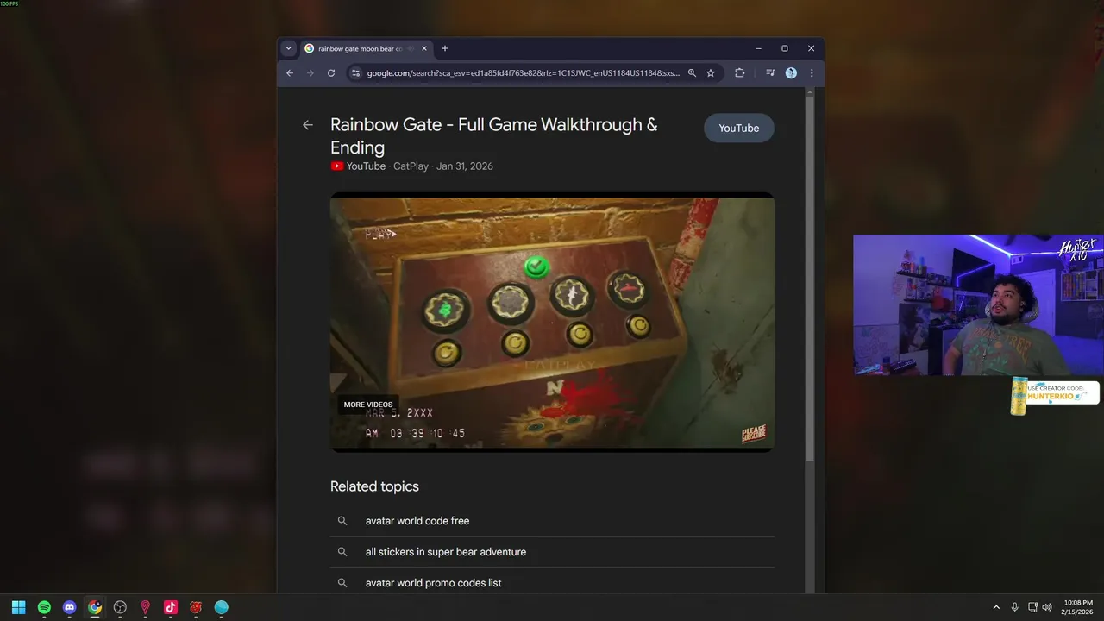
Task: Minimize the Chrome window
Action: [758, 49]
